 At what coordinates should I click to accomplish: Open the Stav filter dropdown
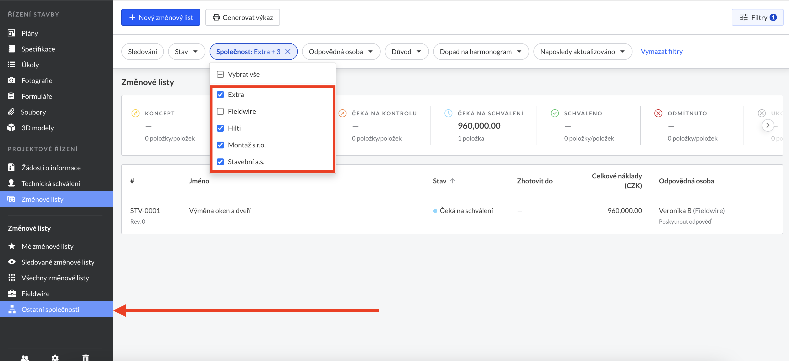pos(186,51)
